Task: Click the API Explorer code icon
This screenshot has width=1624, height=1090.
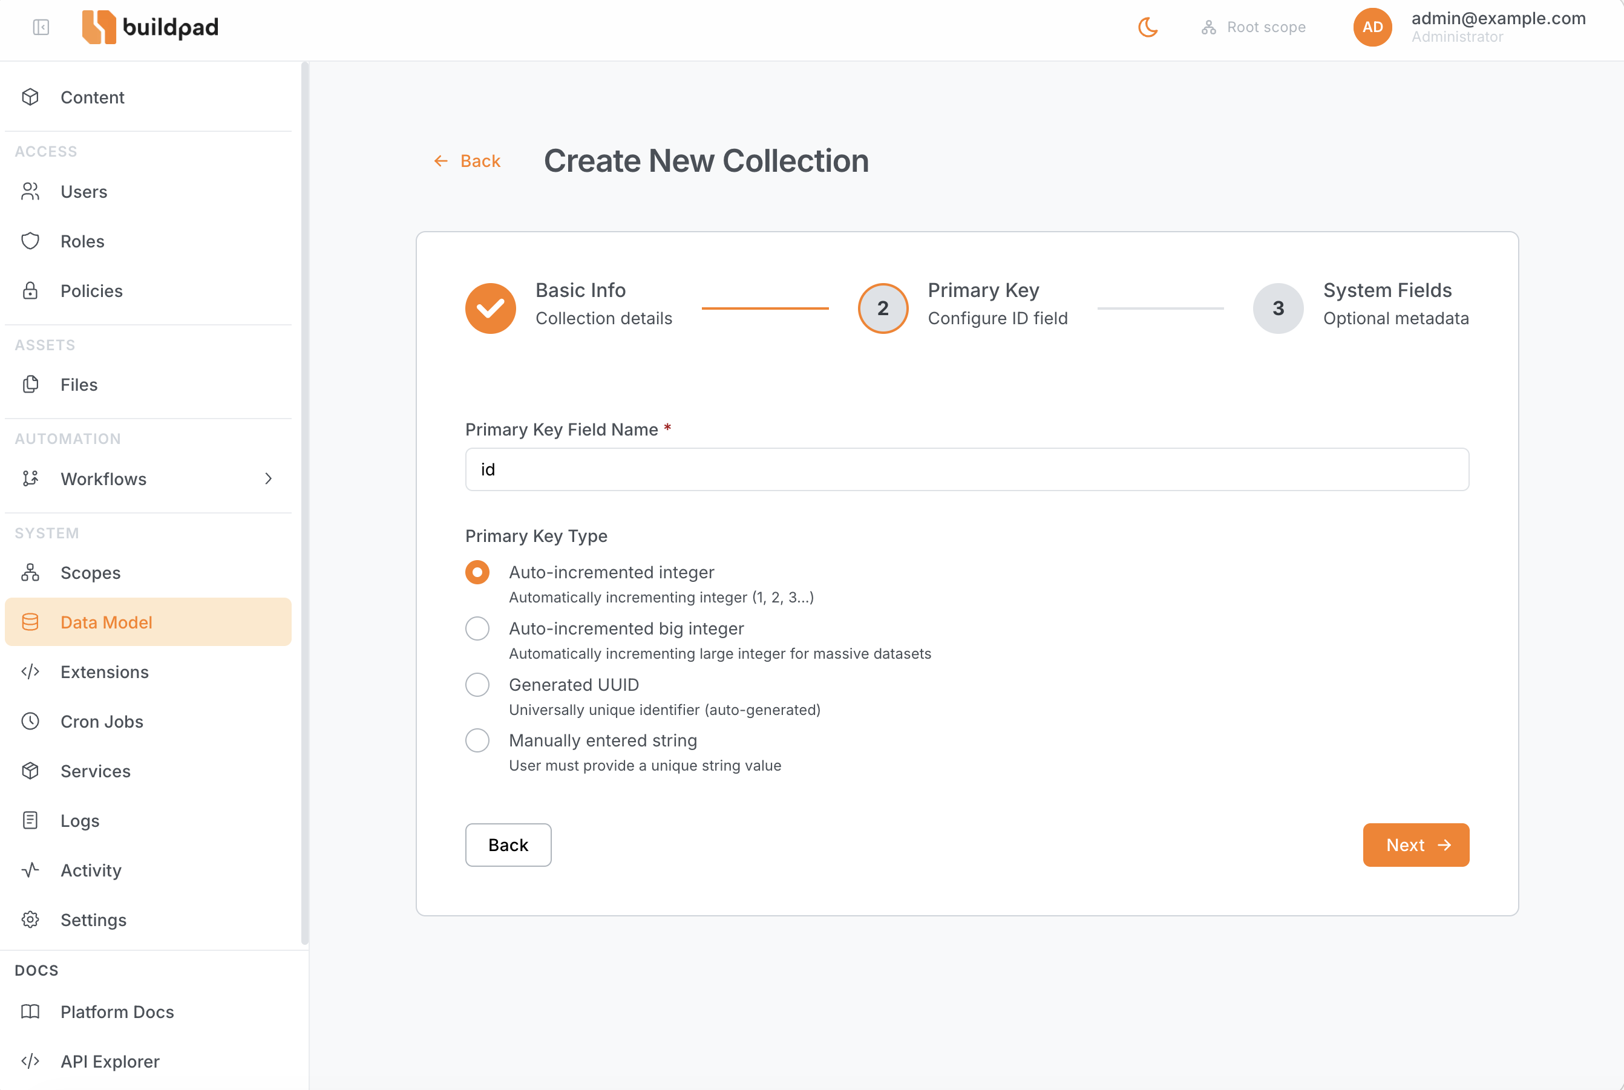Action: click(x=30, y=1061)
